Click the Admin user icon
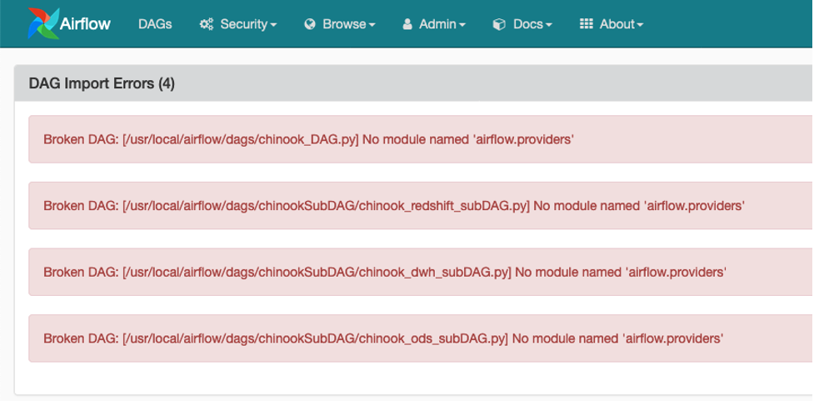 click(407, 24)
